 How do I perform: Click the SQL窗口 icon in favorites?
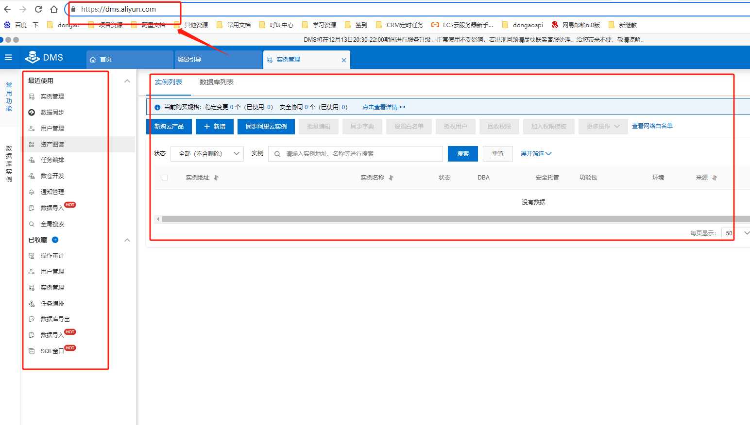32,351
